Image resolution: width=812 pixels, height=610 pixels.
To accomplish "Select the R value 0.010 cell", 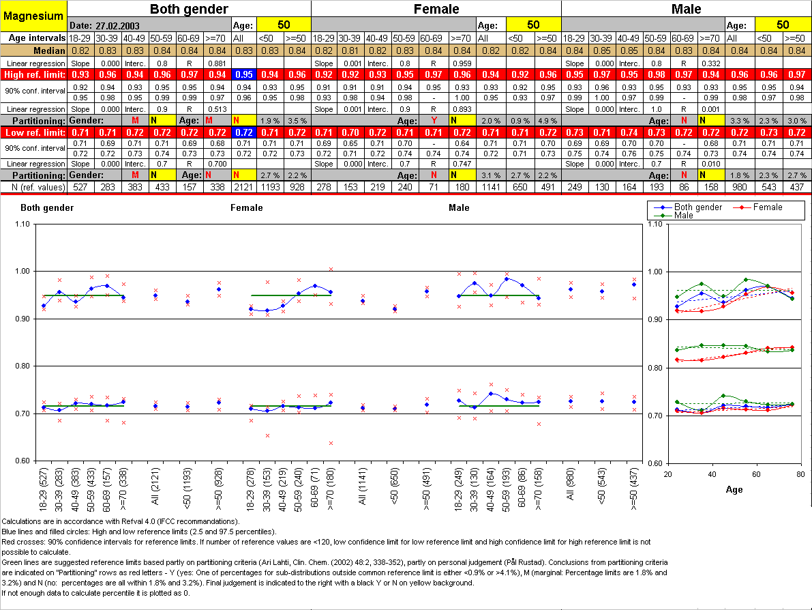I will click(711, 164).
